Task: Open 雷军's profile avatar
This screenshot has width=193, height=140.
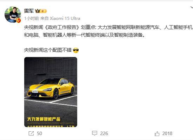Action: click(13, 14)
